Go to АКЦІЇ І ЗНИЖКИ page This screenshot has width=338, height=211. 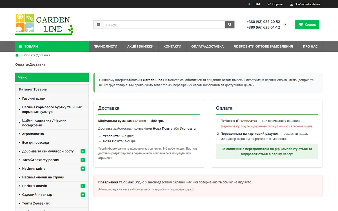pos(140,46)
